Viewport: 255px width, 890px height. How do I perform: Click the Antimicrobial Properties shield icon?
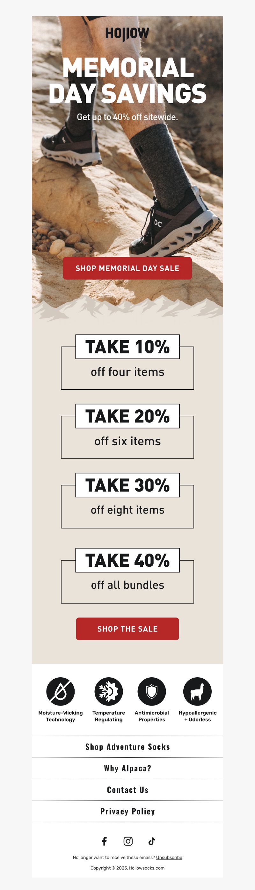(x=152, y=691)
